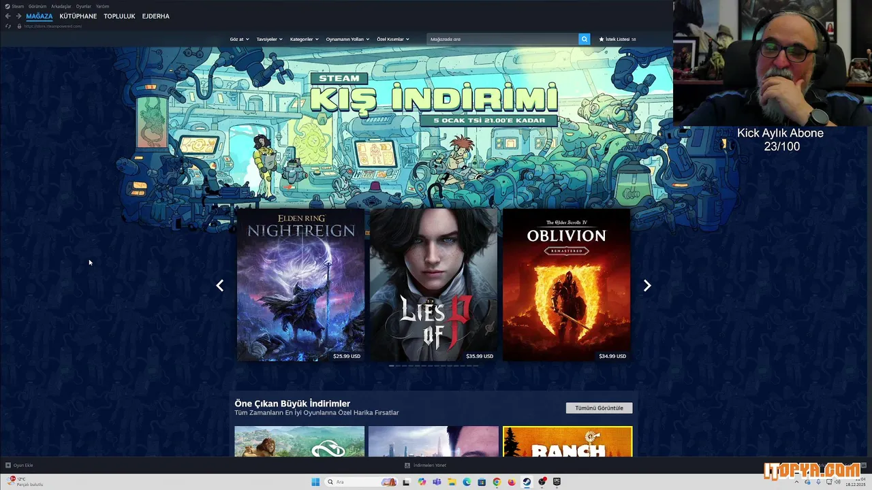Image resolution: width=872 pixels, height=490 pixels.
Task: Click the padlock icon beside the URL
Action: [x=19, y=26]
